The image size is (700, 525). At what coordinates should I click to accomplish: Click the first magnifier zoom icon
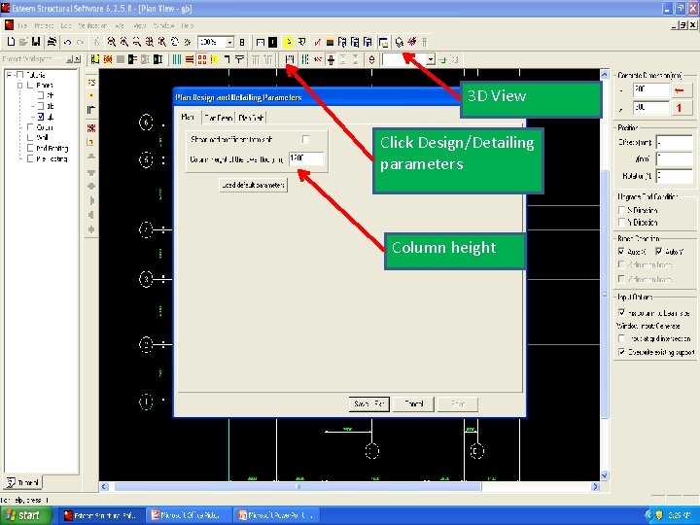click(112, 42)
